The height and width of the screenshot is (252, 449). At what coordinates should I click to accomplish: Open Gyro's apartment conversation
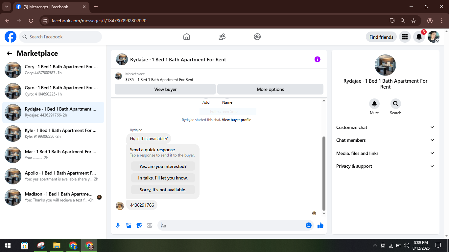53,91
